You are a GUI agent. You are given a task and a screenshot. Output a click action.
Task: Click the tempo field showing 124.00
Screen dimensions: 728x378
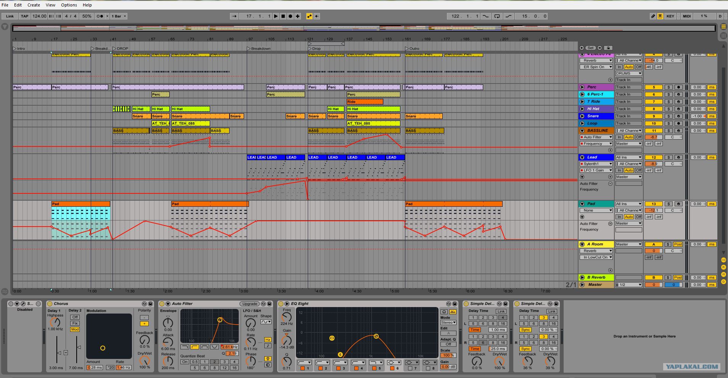[x=39, y=16]
